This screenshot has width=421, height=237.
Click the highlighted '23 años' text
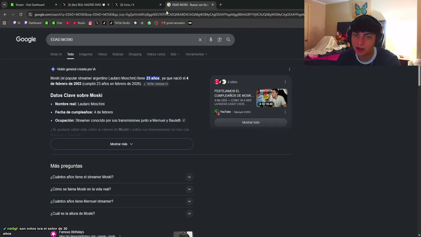pyautogui.click(x=153, y=78)
